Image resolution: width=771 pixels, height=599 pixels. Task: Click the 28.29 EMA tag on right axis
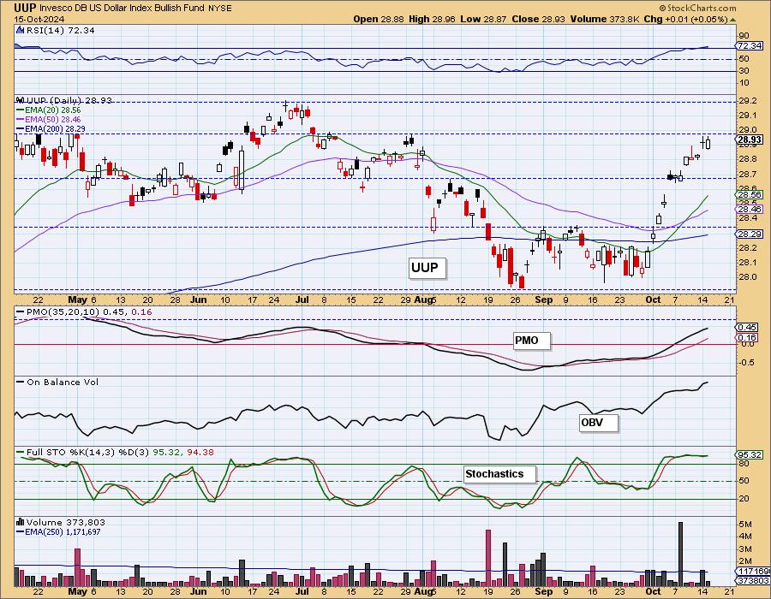[750, 234]
